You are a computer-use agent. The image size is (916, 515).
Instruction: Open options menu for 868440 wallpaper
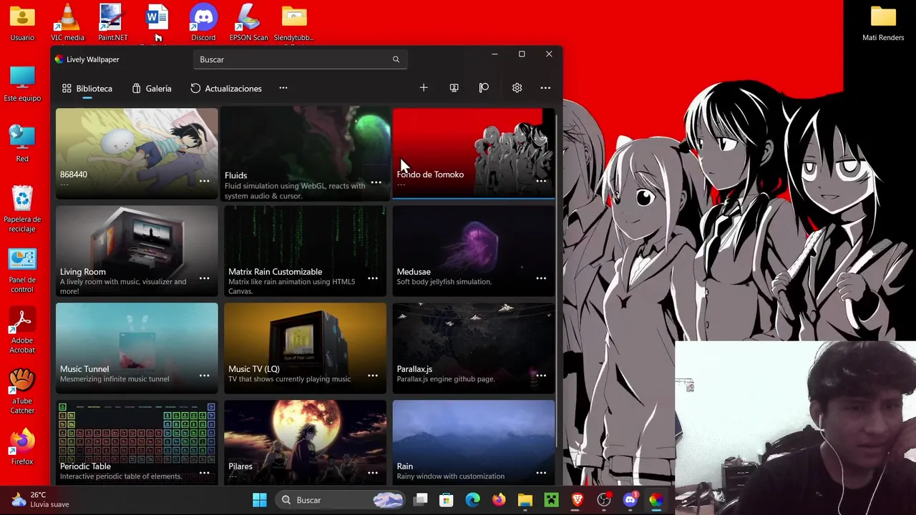(x=204, y=181)
